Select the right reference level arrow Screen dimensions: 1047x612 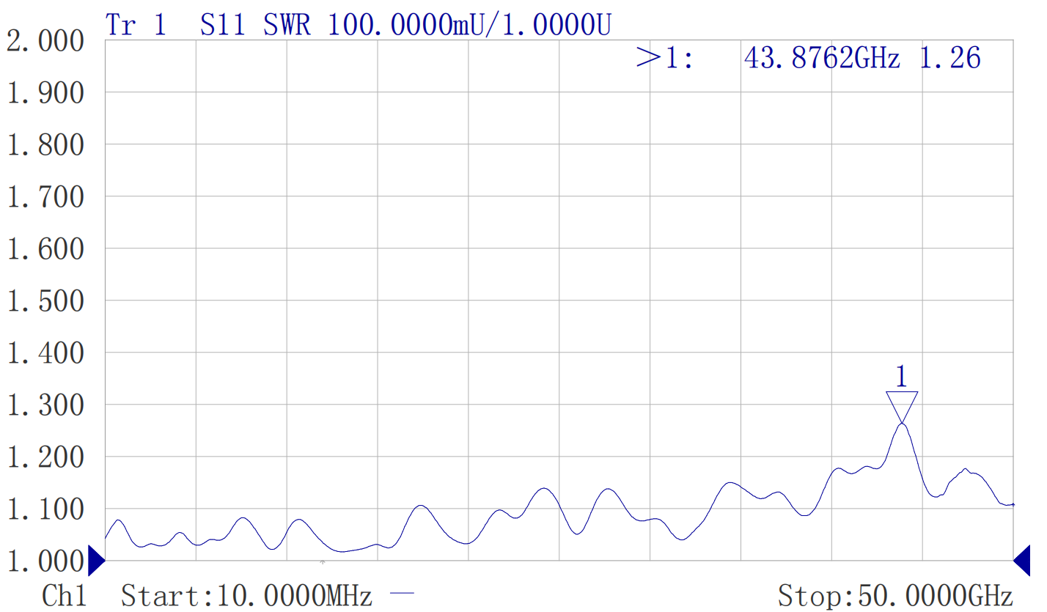coord(1021,561)
